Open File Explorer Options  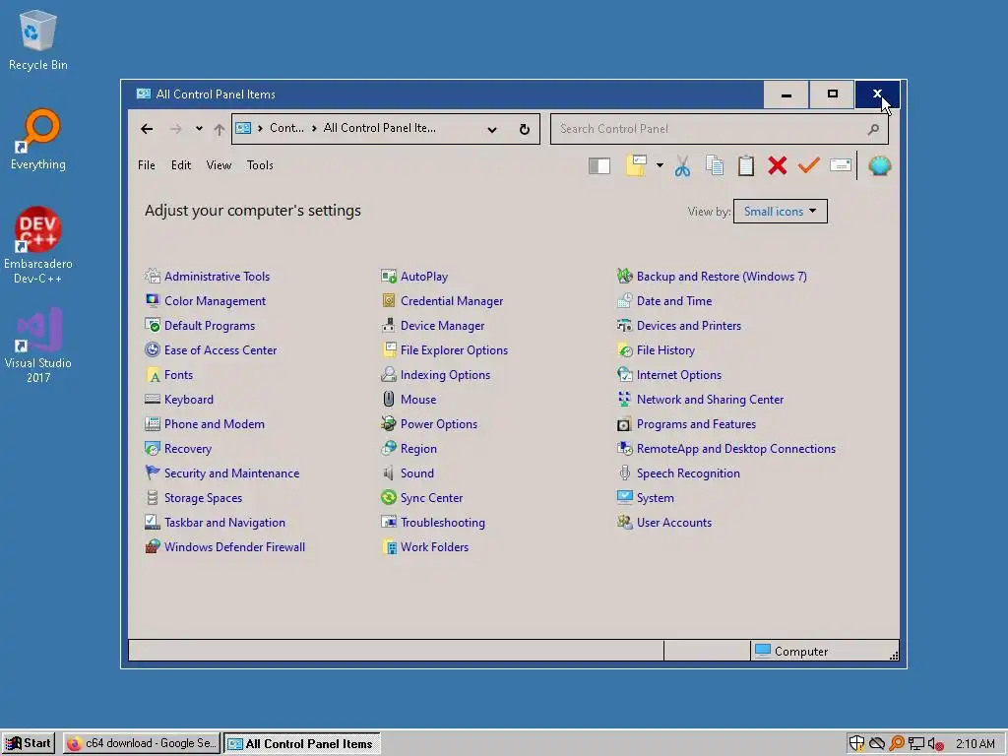click(454, 350)
